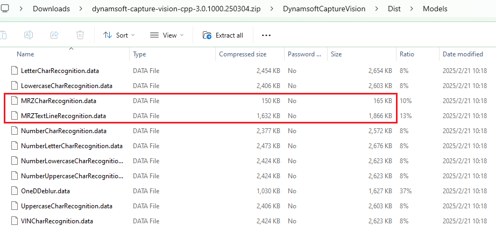
Task: Go to Downloads in breadcrumb
Action: coord(51,9)
